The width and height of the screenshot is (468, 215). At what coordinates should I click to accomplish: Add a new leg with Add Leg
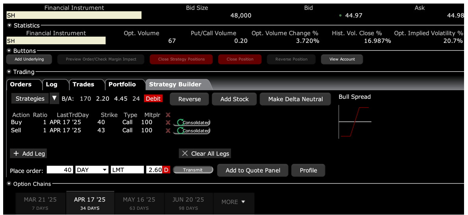28,154
